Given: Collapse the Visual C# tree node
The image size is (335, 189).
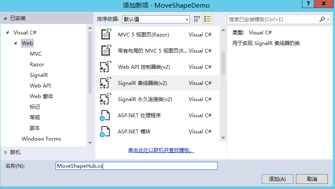Looking at the screenshot, I should (7, 32).
